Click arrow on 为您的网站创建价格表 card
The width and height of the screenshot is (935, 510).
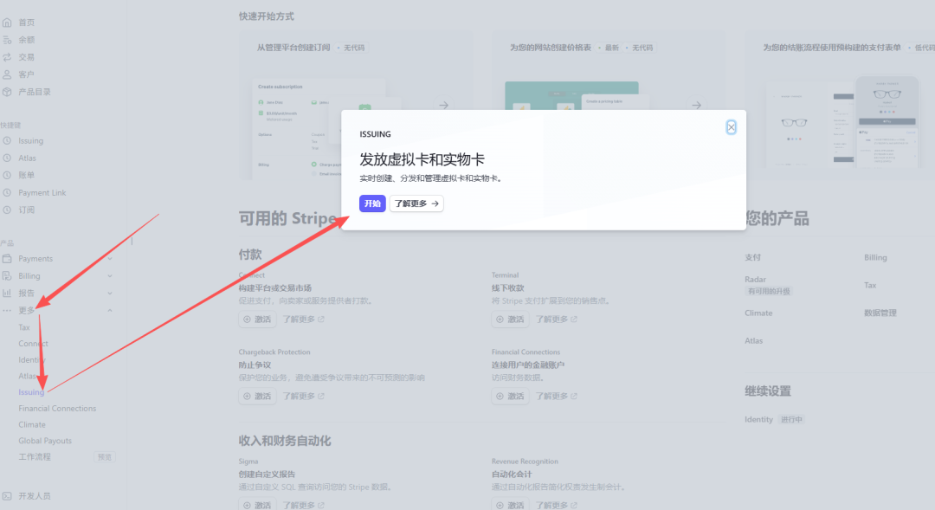click(x=696, y=105)
